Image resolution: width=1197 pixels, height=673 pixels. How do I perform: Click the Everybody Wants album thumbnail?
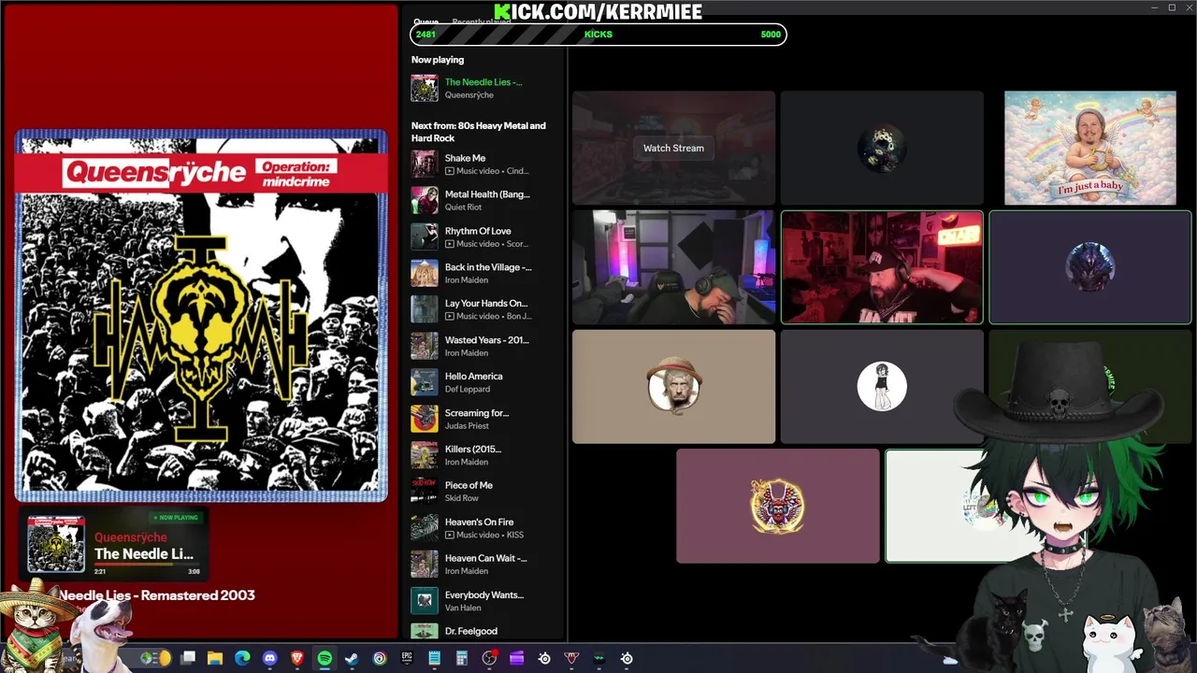(x=425, y=601)
